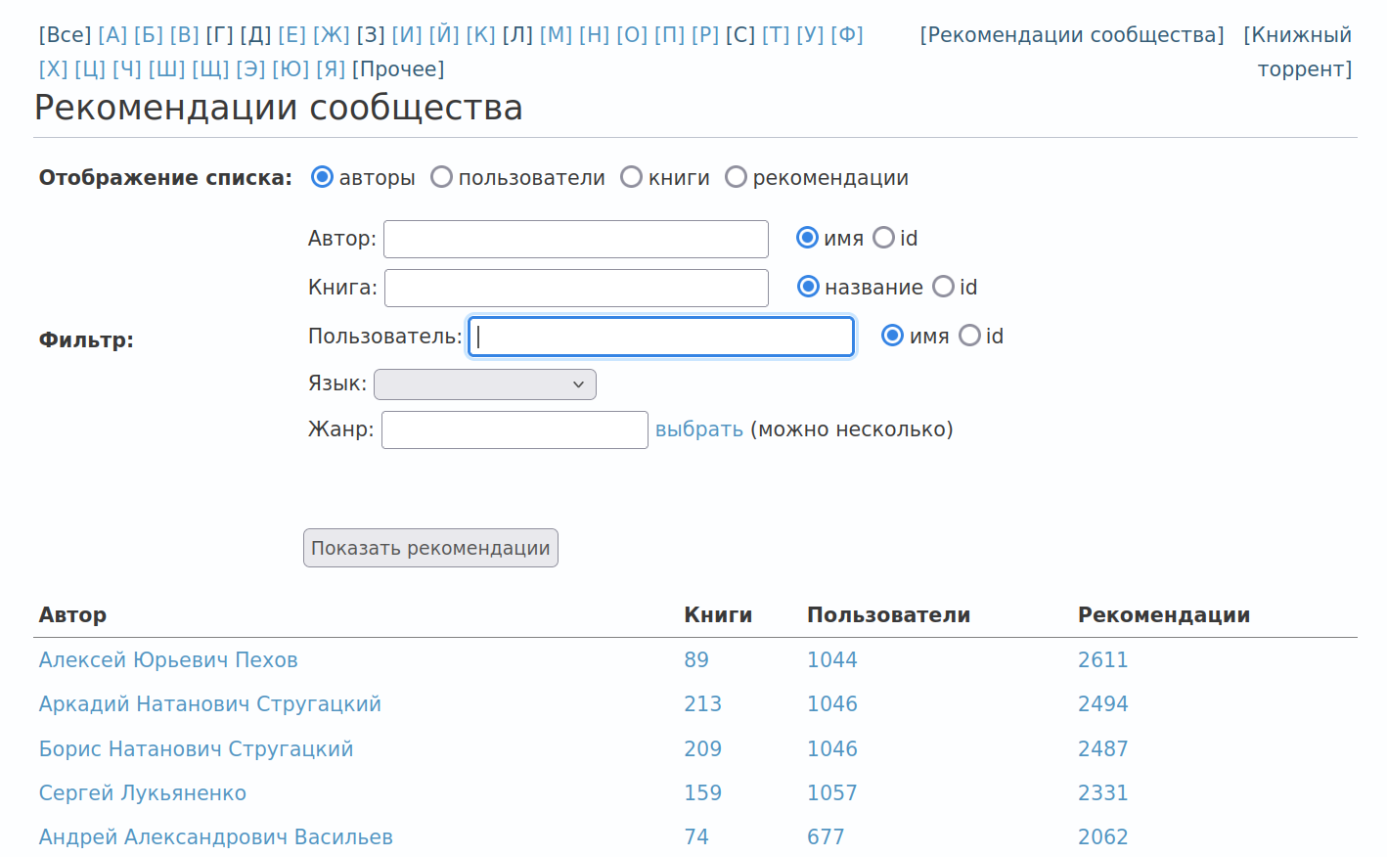Image resolution: width=1387 pixels, height=857 pixels.
Task: Set the Книга filter to id mode
Action: (x=944, y=287)
